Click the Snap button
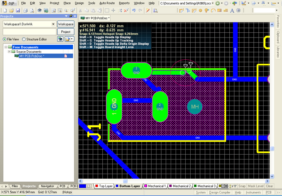The height and width of the screenshot is (196, 282). tap(242, 186)
